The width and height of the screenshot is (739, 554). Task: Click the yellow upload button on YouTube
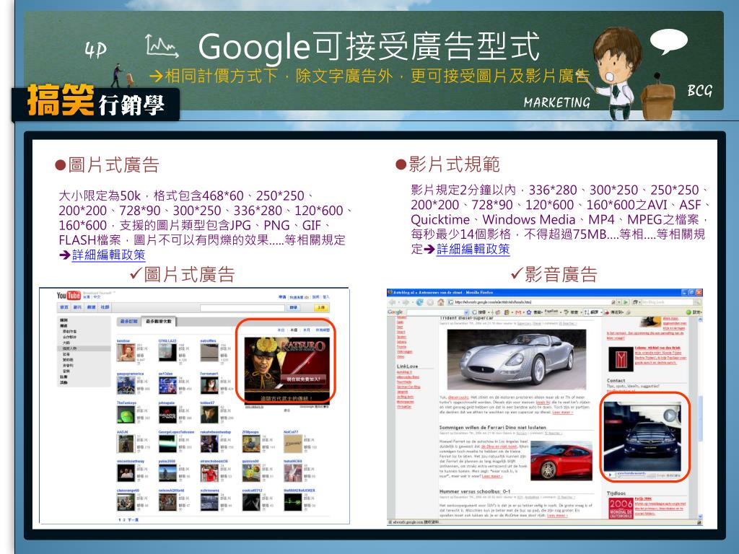[320, 307]
